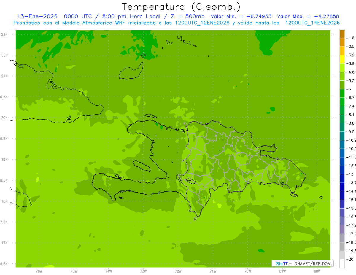Click the '76W' longitude axis label
Viewport: 356px width, 275px height.
(39, 271)
